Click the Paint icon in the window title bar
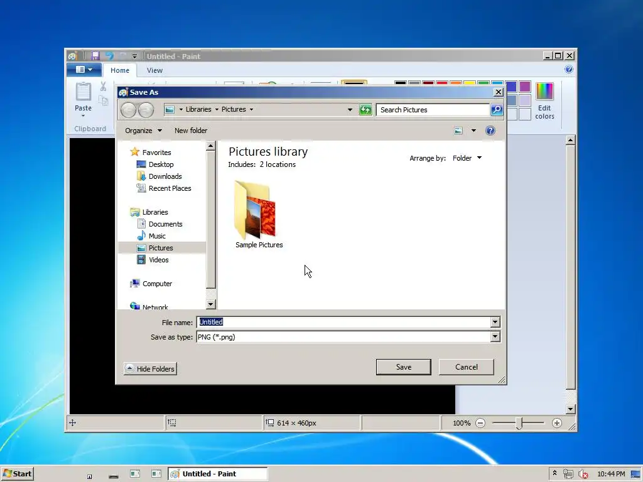 coord(73,56)
